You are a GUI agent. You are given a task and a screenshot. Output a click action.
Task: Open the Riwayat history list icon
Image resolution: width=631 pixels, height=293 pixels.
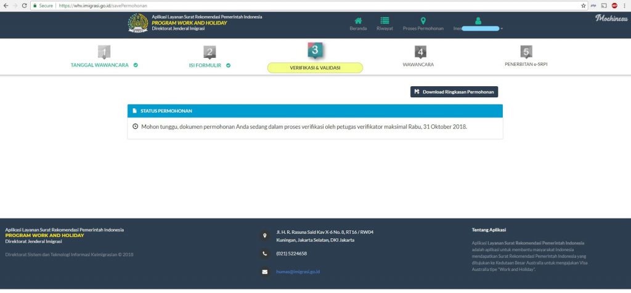coord(385,20)
